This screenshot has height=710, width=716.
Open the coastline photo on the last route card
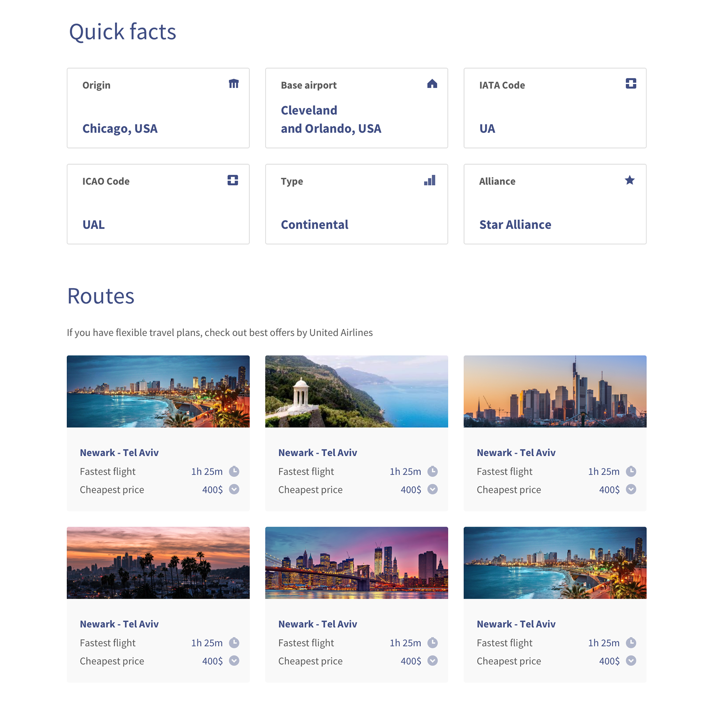(x=555, y=563)
